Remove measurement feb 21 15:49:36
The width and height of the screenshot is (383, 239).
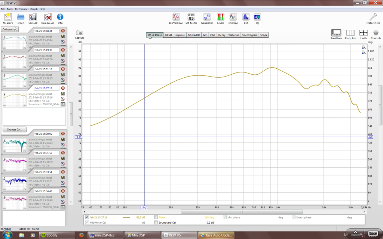[63, 50]
